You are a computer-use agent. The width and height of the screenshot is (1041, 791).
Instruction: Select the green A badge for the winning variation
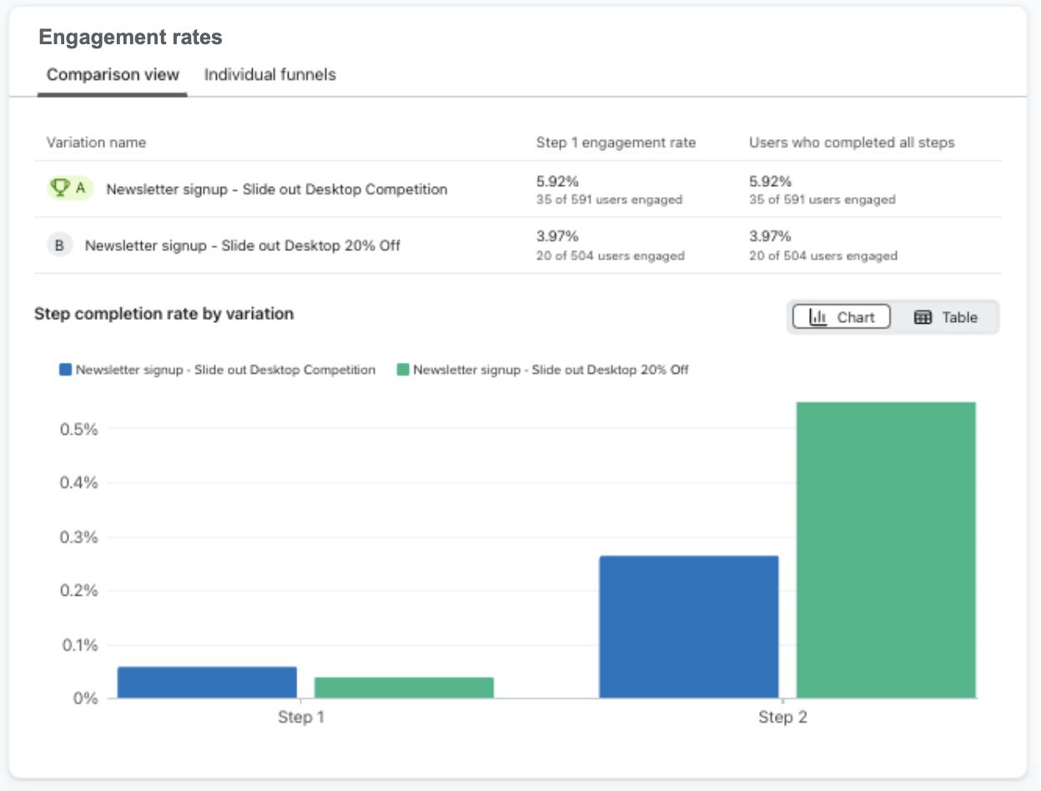71,188
